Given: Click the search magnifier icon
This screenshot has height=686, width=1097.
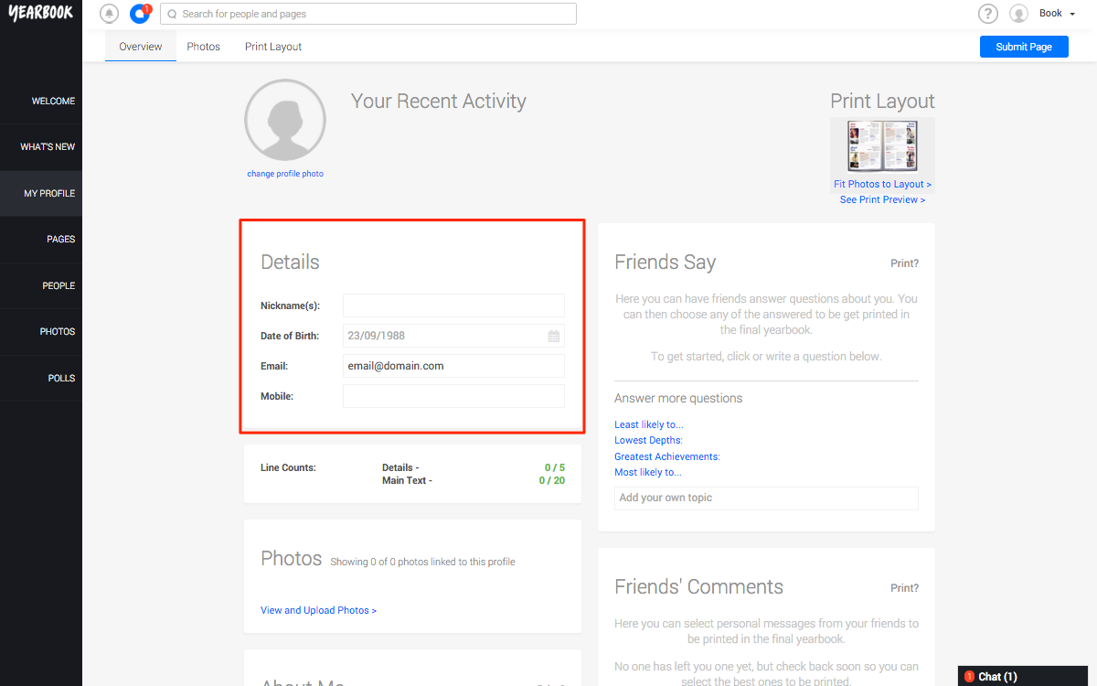Looking at the screenshot, I should pyautogui.click(x=172, y=14).
